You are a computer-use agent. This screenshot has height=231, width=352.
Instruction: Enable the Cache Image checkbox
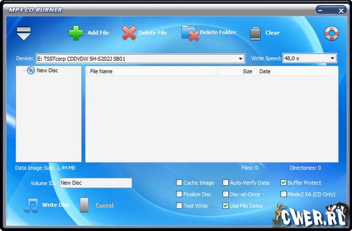(x=179, y=183)
